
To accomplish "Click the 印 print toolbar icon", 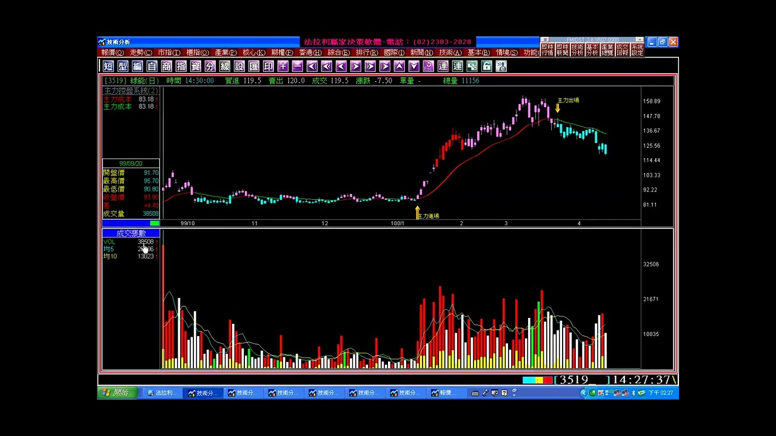I will pos(268,67).
